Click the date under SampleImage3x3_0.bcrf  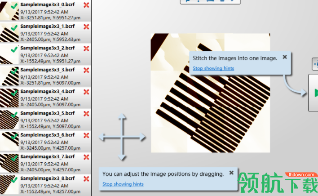click(x=44, y=12)
